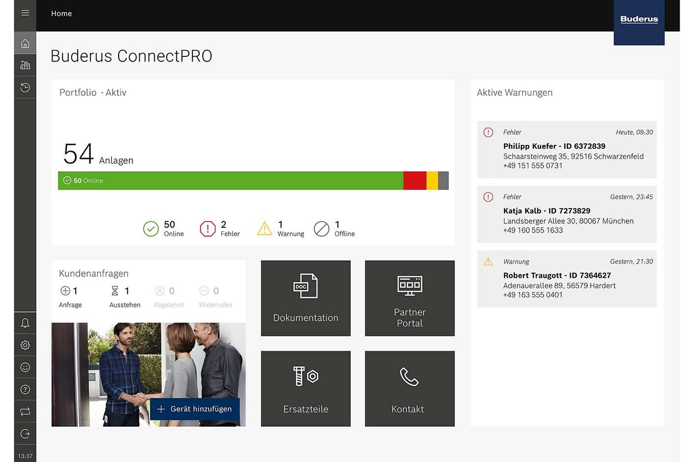The width and height of the screenshot is (694, 462).
Task: Select the Robert Traugott warning entry
Action: [566, 279]
